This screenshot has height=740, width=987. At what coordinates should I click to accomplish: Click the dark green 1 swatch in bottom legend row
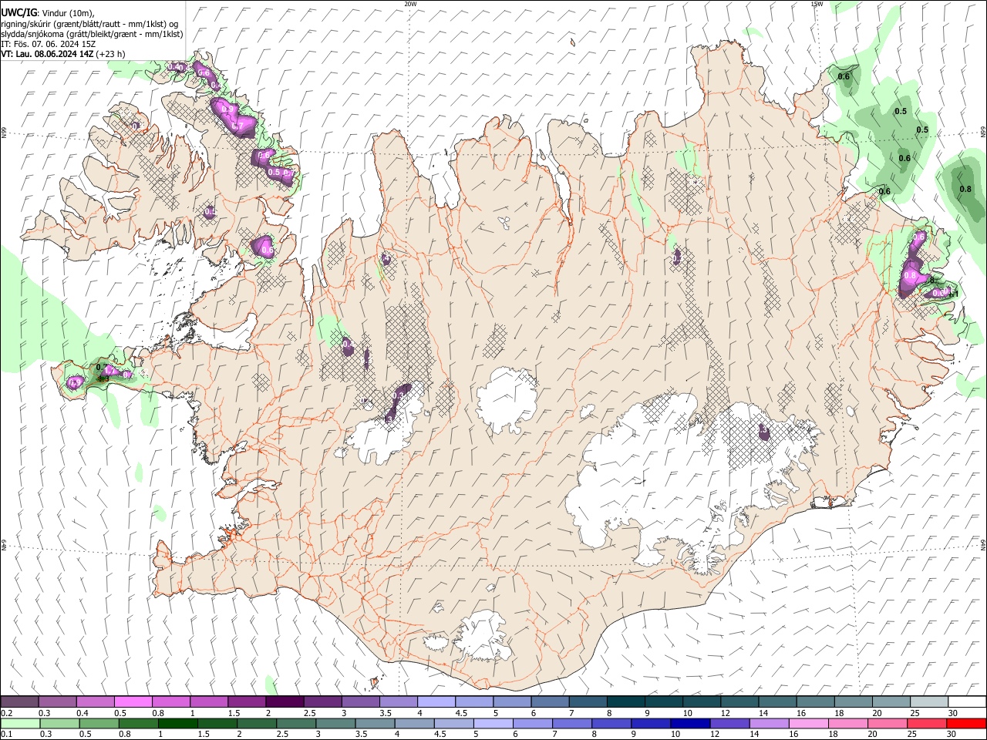click(x=177, y=723)
